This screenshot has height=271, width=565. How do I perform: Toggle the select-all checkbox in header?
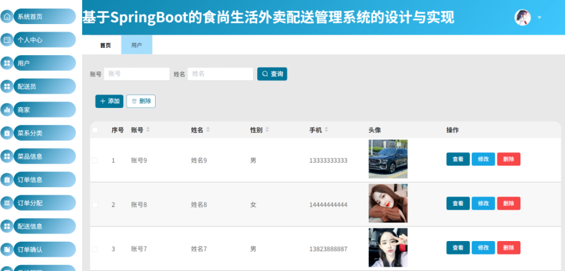(x=95, y=130)
